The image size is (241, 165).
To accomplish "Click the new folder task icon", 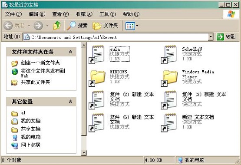I will coord(15,63).
